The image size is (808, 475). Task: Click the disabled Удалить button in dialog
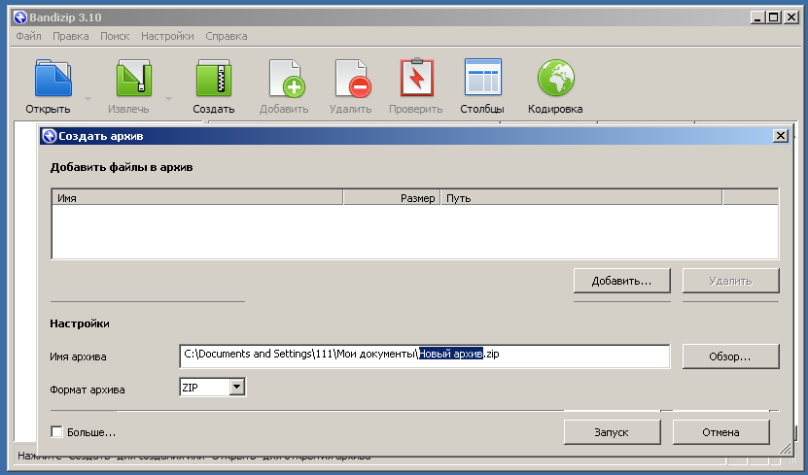pos(731,281)
